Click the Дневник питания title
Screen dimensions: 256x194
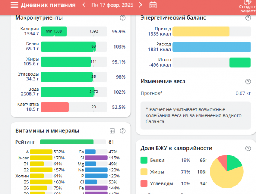pos(48,5)
